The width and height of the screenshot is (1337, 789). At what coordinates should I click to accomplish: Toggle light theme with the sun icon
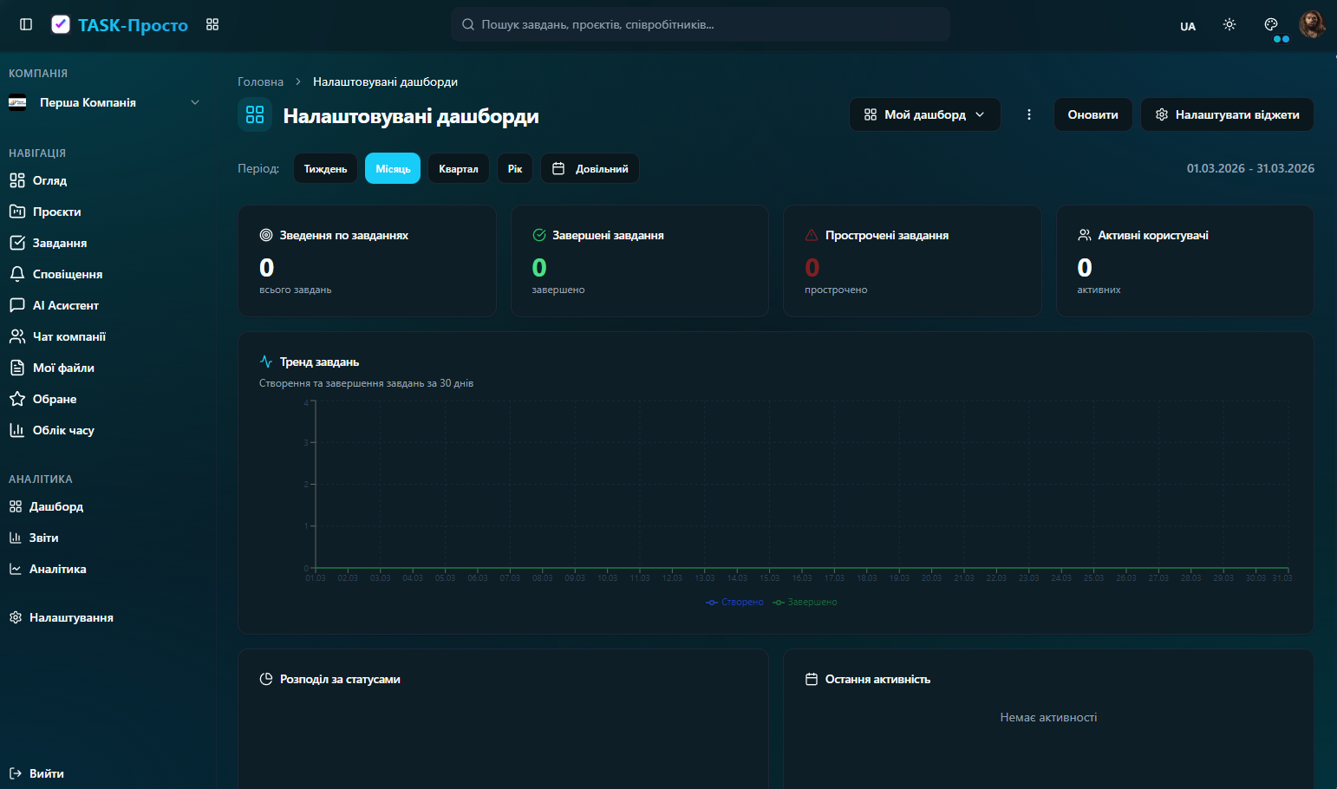pyautogui.click(x=1229, y=25)
